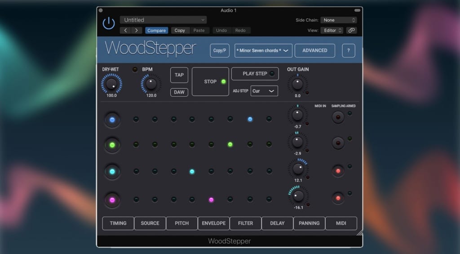The image size is (460, 254).
Task: Click first step of the blue row
Action: click(x=136, y=119)
